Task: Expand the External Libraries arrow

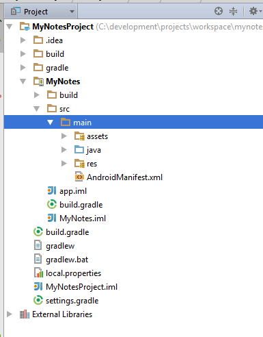Action: 10,314
